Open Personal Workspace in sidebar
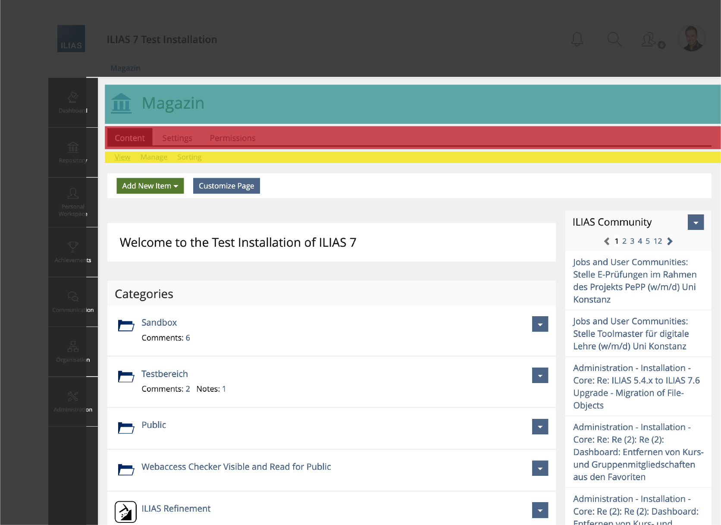Screen dimensions: 721x525 (x=73, y=202)
